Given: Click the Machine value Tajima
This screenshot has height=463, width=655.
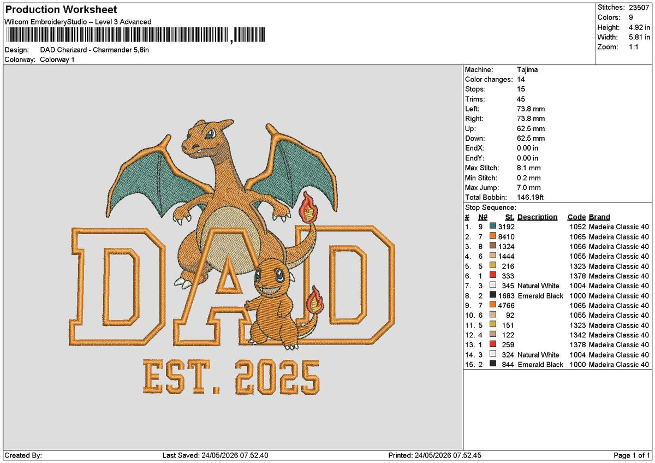Looking at the screenshot, I should [527, 70].
